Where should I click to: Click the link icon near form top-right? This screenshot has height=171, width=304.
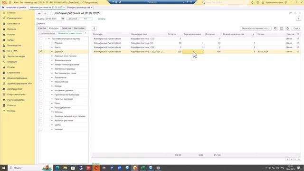click(x=290, y=13)
